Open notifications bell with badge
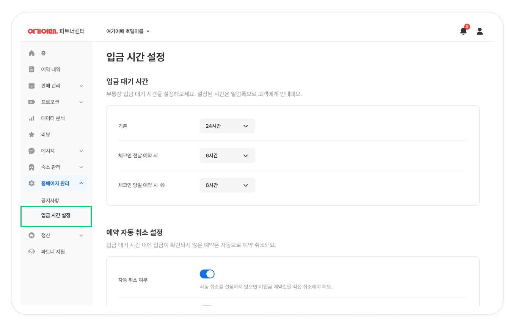The image size is (515, 329). coord(464,30)
